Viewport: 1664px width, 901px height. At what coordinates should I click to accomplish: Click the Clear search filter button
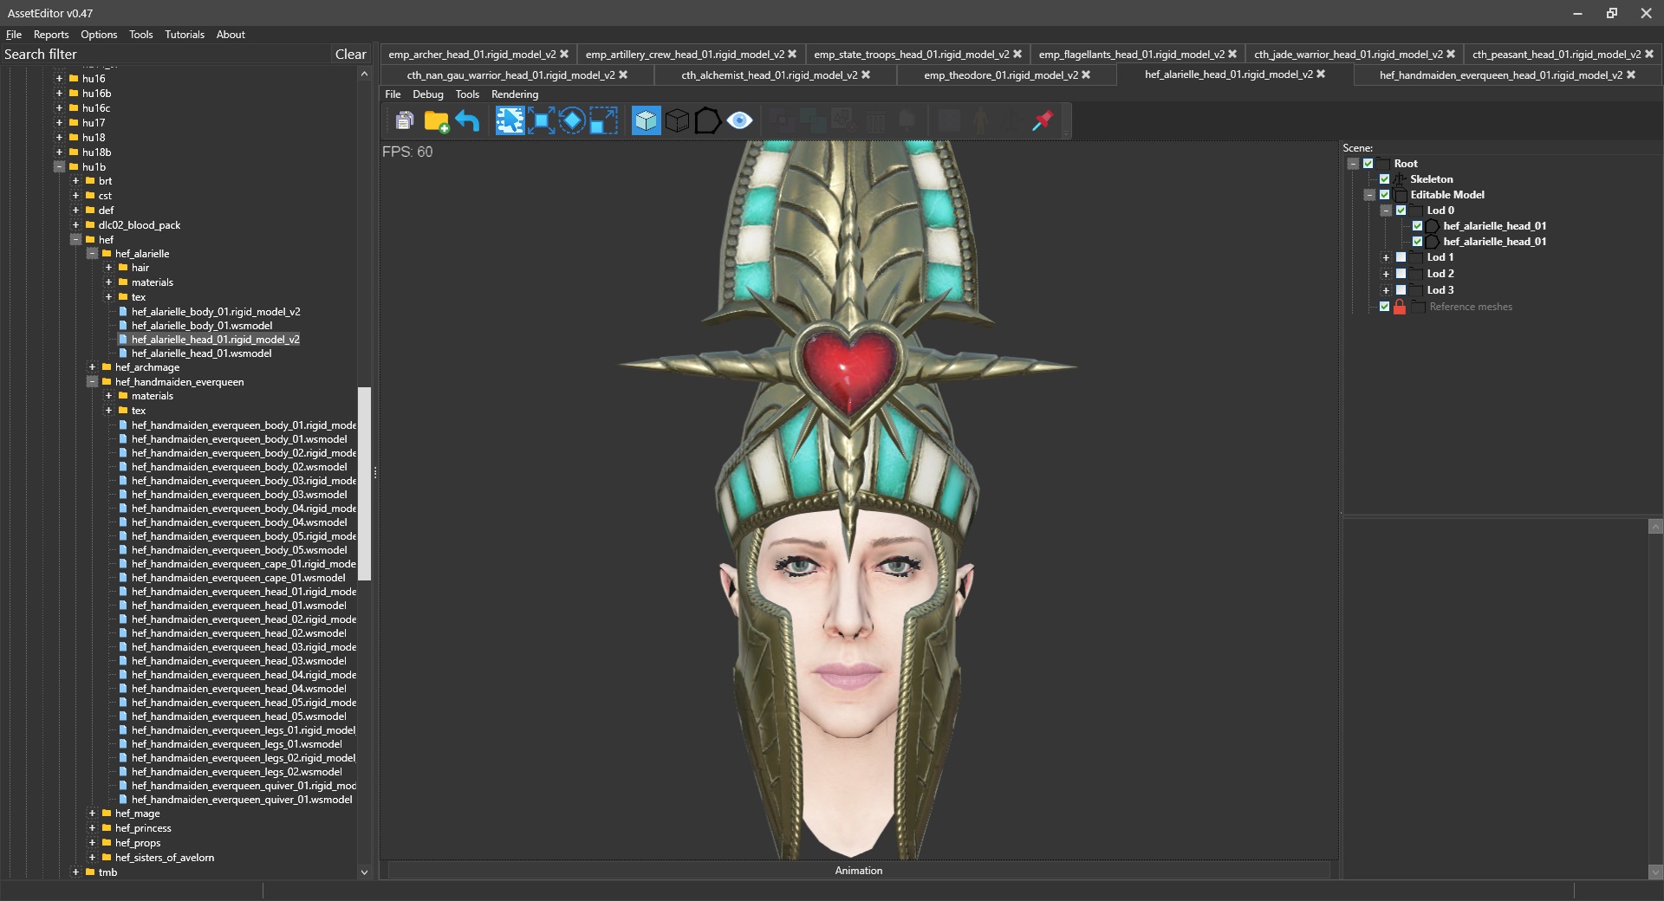tap(350, 55)
